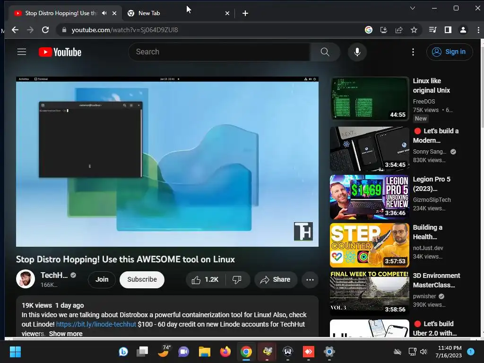The width and height of the screenshot is (484, 363).
Task: Bookmark this page with star icon
Action: click(x=414, y=30)
